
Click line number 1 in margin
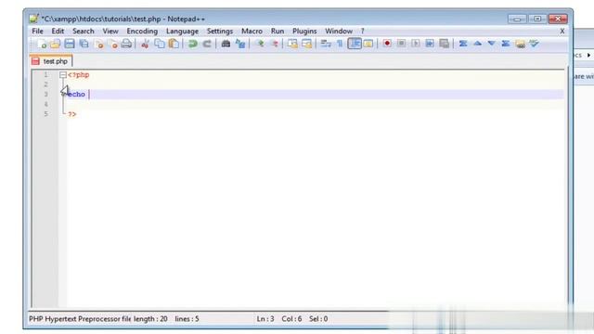pos(45,74)
